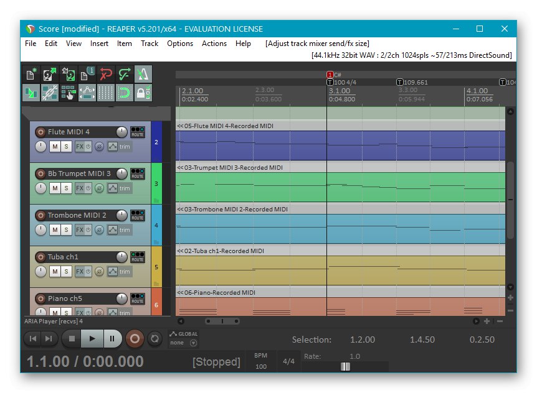Arm record on Flute MIDI 4 track
Viewport: 537px width, 393px height.
pos(40,132)
